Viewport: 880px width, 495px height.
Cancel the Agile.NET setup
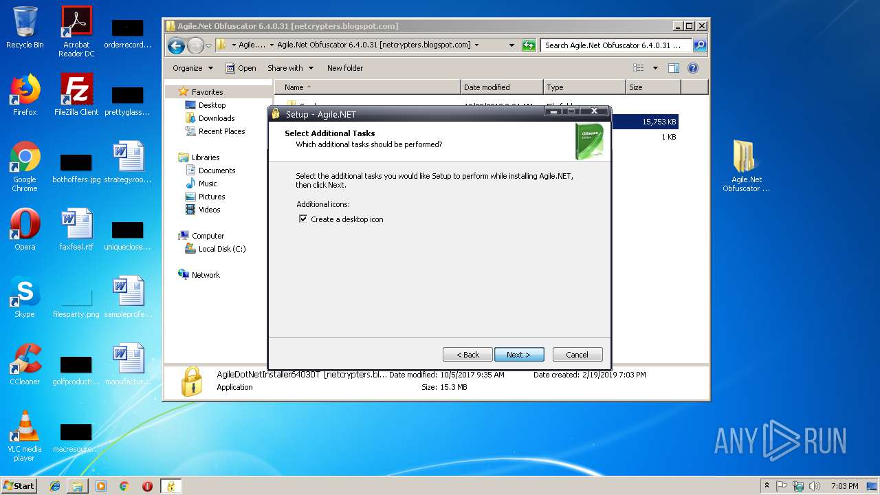pos(577,355)
